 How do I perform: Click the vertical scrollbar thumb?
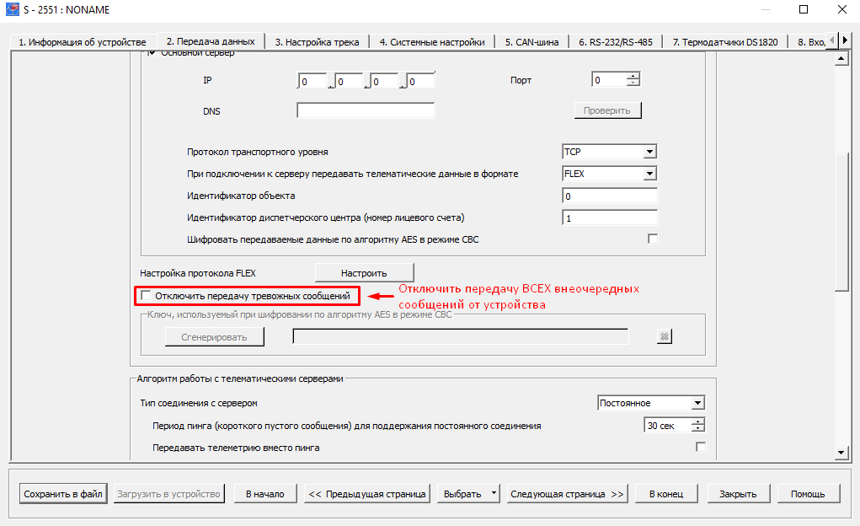[x=839, y=221]
